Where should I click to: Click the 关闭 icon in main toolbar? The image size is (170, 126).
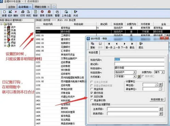pyautogui.click(x=76, y=13)
